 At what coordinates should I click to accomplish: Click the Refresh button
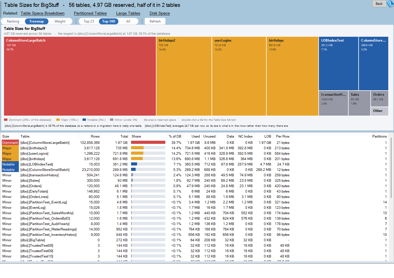pos(155,21)
